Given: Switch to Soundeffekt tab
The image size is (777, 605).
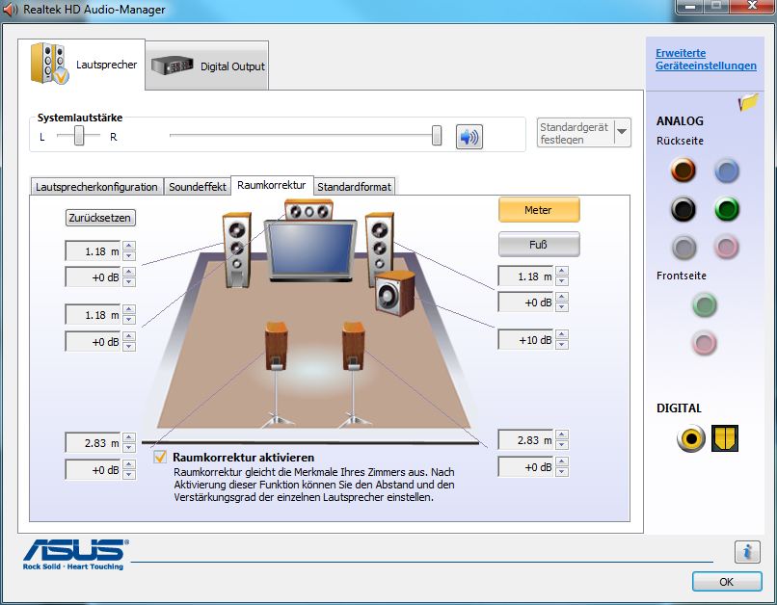Looking at the screenshot, I should [198, 187].
